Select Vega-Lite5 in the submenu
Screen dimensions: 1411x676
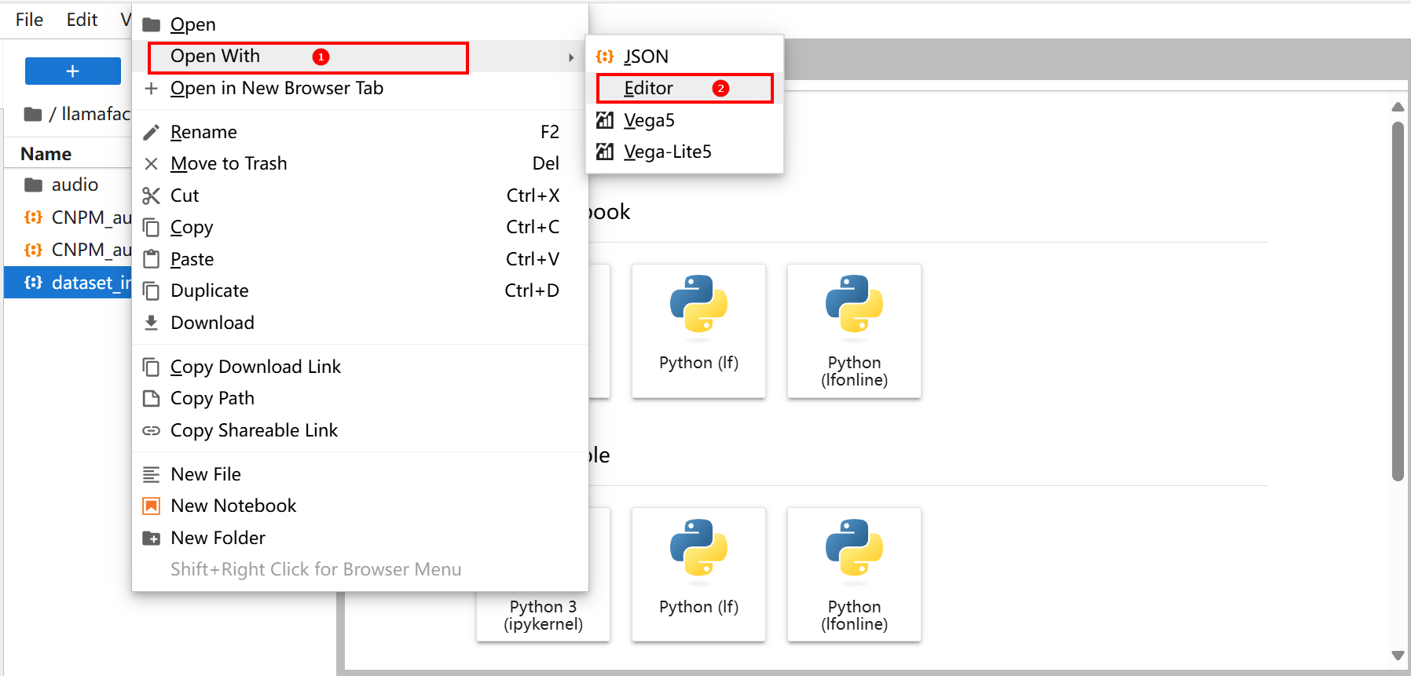click(x=667, y=152)
